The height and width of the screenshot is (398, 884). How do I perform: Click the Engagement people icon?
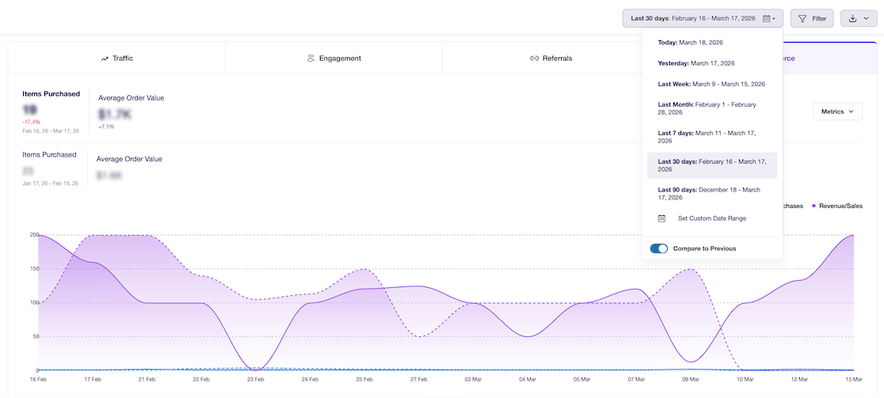pyautogui.click(x=311, y=58)
